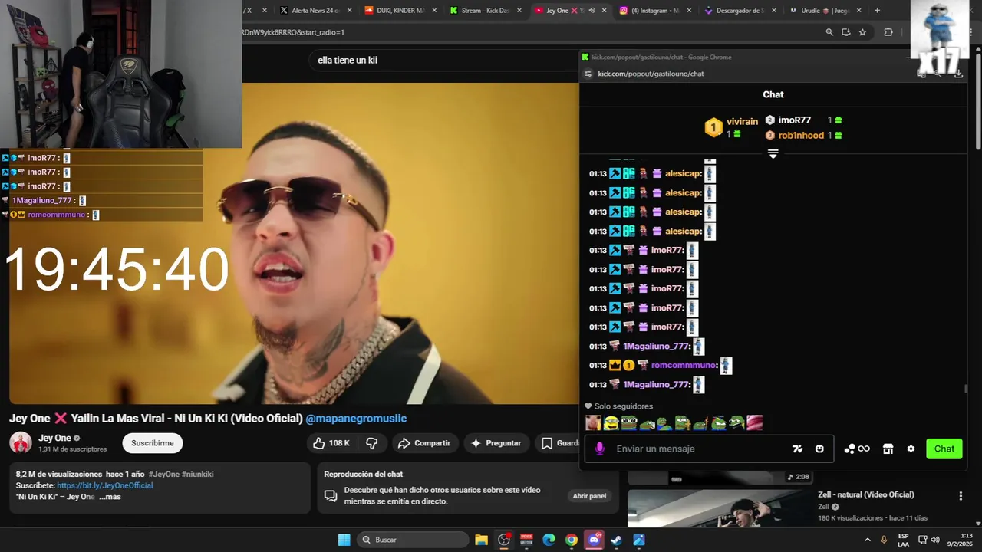Click the dislike thumbs-down button
982x552 pixels.
pyautogui.click(x=372, y=443)
